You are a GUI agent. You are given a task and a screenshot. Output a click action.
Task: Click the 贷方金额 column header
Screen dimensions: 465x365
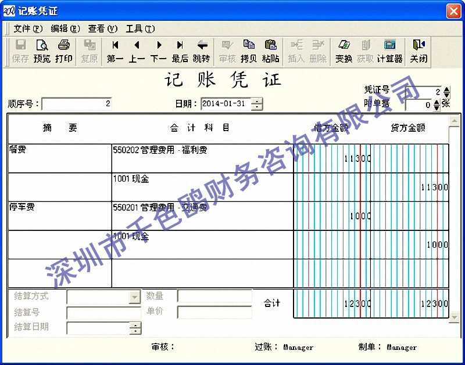(x=408, y=128)
